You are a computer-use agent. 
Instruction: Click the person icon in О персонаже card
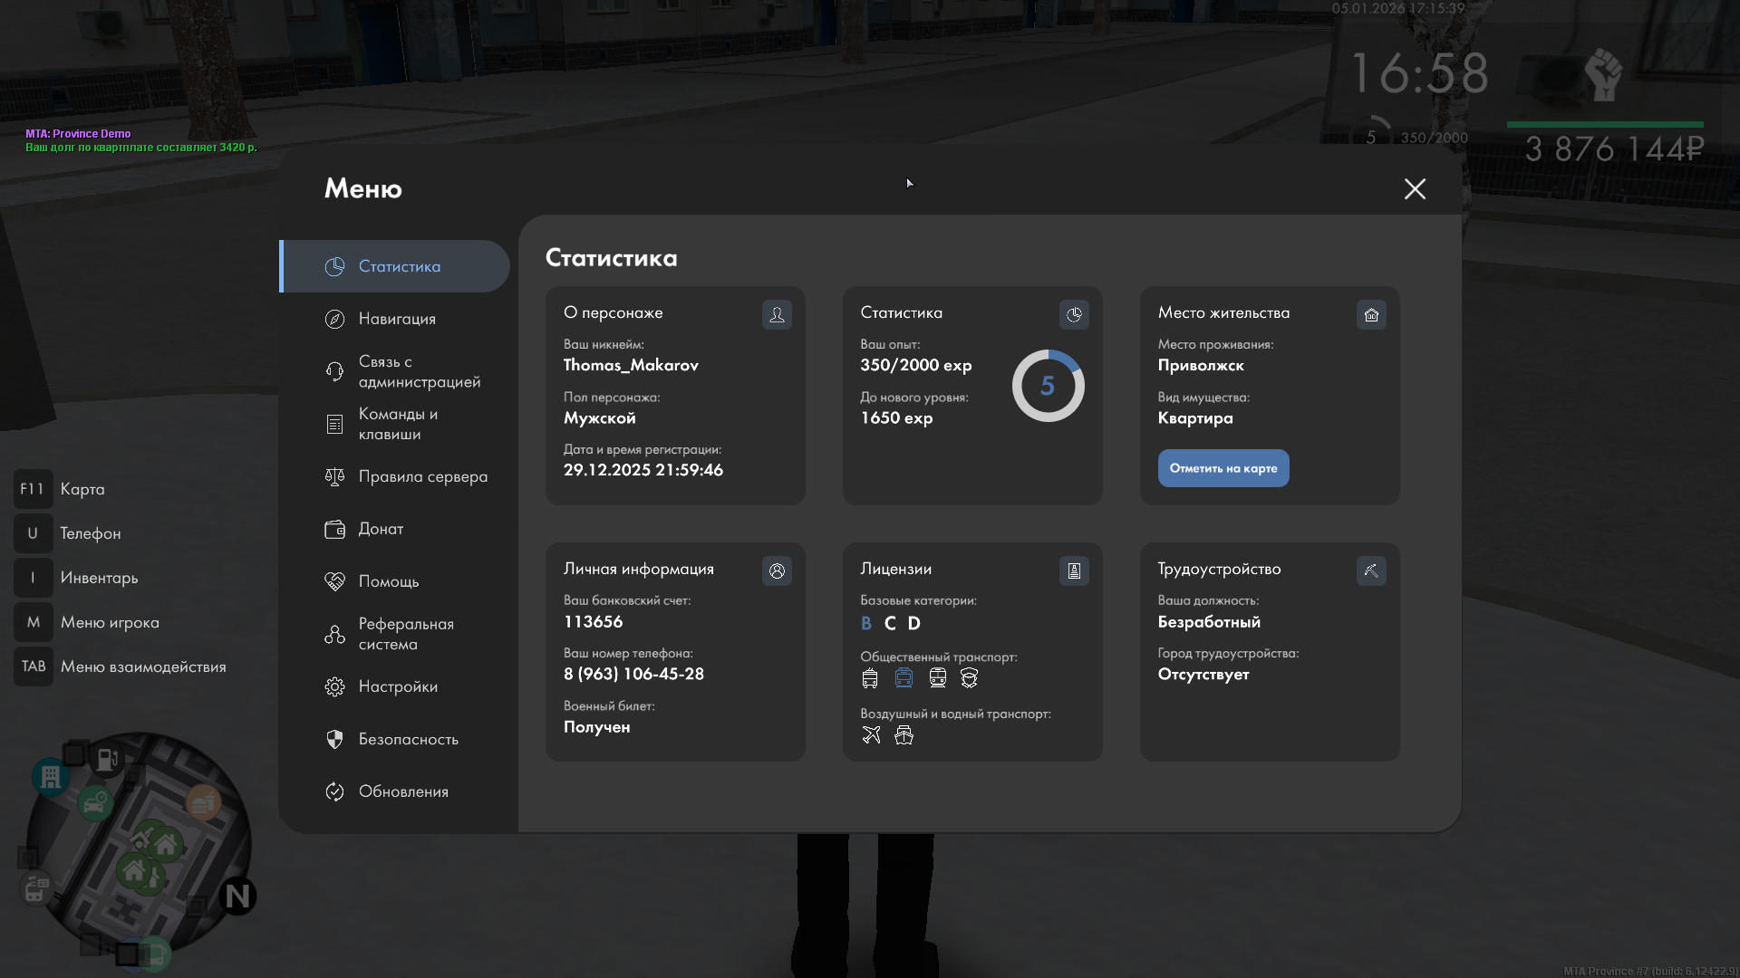tap(777, 314)
